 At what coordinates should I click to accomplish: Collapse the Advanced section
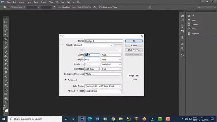[x=66, y=80]
